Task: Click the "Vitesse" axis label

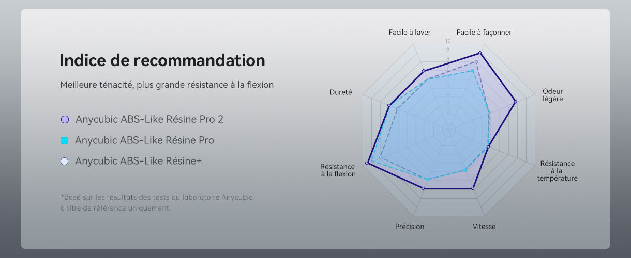Action: click(x=484, y=227)
